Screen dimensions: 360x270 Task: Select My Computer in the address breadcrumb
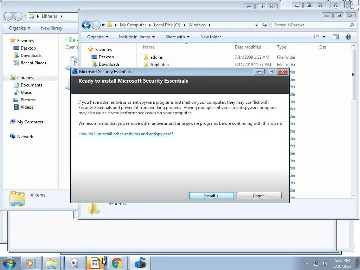(x=133, y=25)
